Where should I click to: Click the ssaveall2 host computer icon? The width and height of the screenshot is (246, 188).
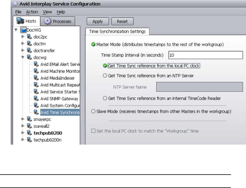(x=29, y=126)
